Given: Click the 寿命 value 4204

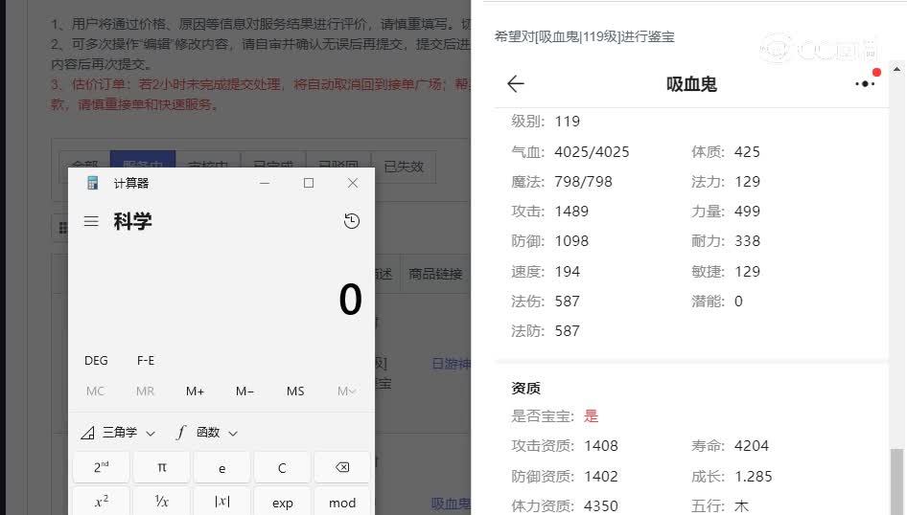Looking at the screenshot, I should pyautogui.click(x=752, y=446).
